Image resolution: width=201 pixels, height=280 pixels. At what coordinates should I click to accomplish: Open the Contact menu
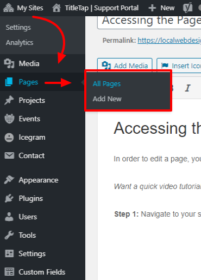click(32, 155)
